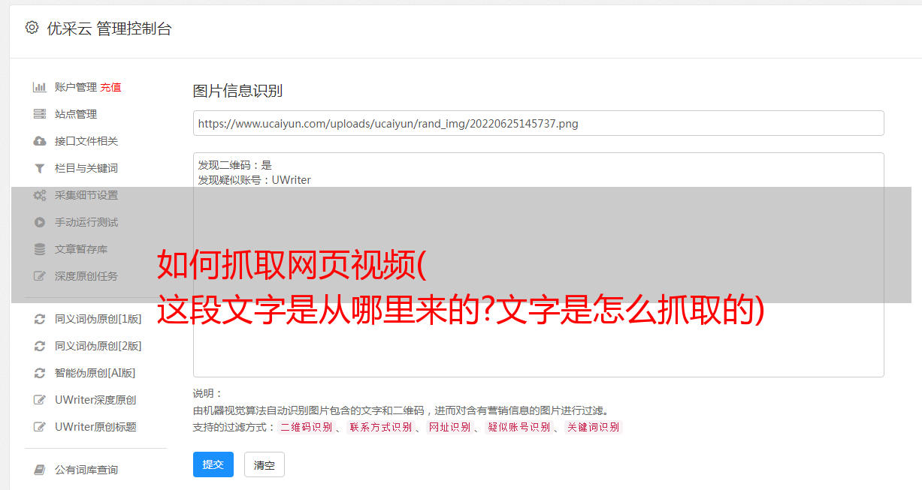The height and width of the screenshot is (490, 922).
Task: Click the result line 发现疑似账号：UWriter
Action: click(255, 180)
